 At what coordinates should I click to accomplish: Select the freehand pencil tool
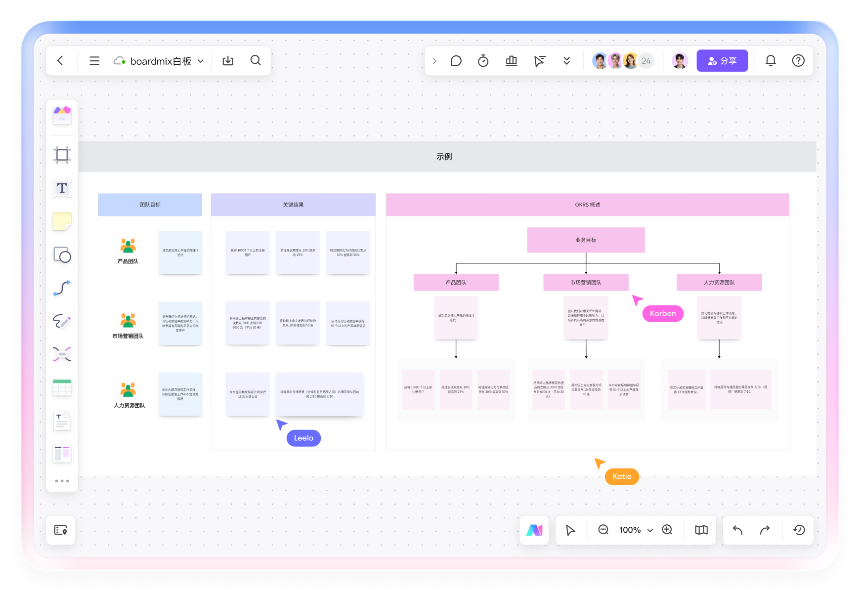(x=61, y=322)
